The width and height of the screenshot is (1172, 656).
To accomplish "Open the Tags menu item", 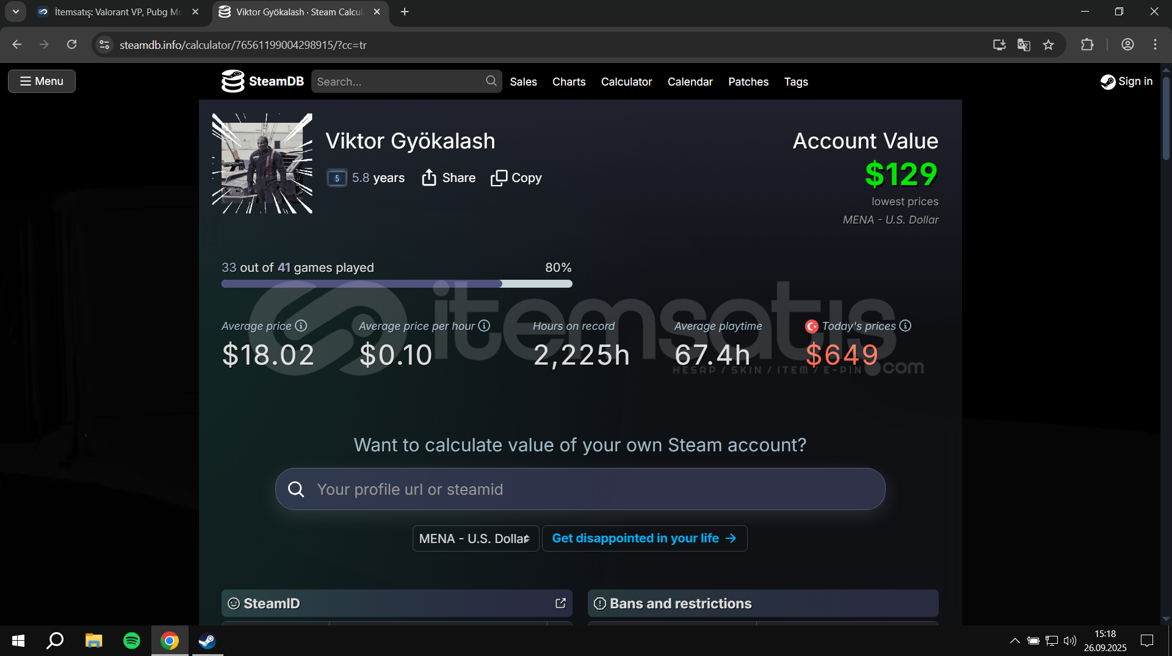I will [796, 82].
